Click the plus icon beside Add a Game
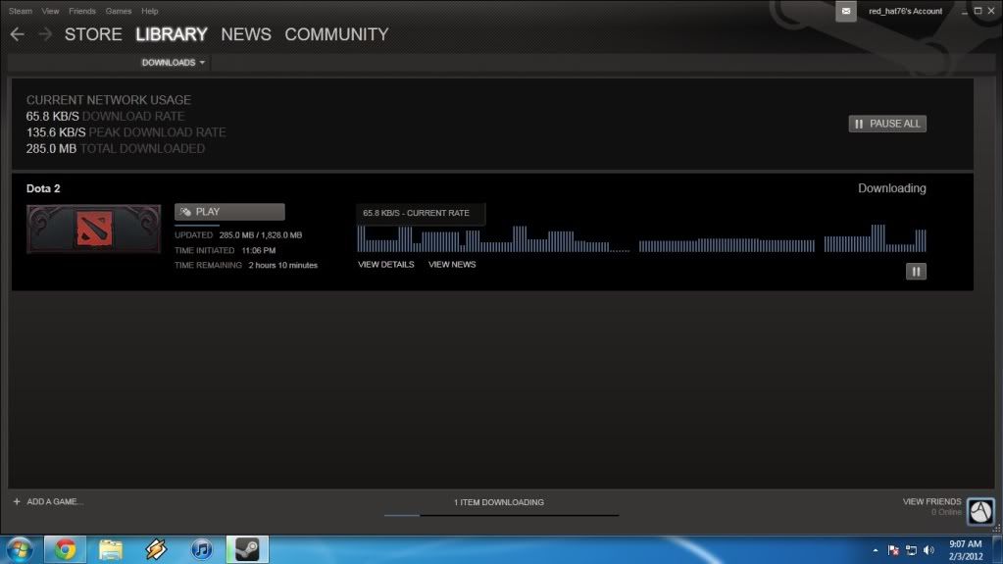Screen dimensions: 1003x564 click(17, 502)
